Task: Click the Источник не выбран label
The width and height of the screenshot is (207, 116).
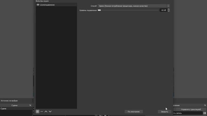Action: coord(9,101)
